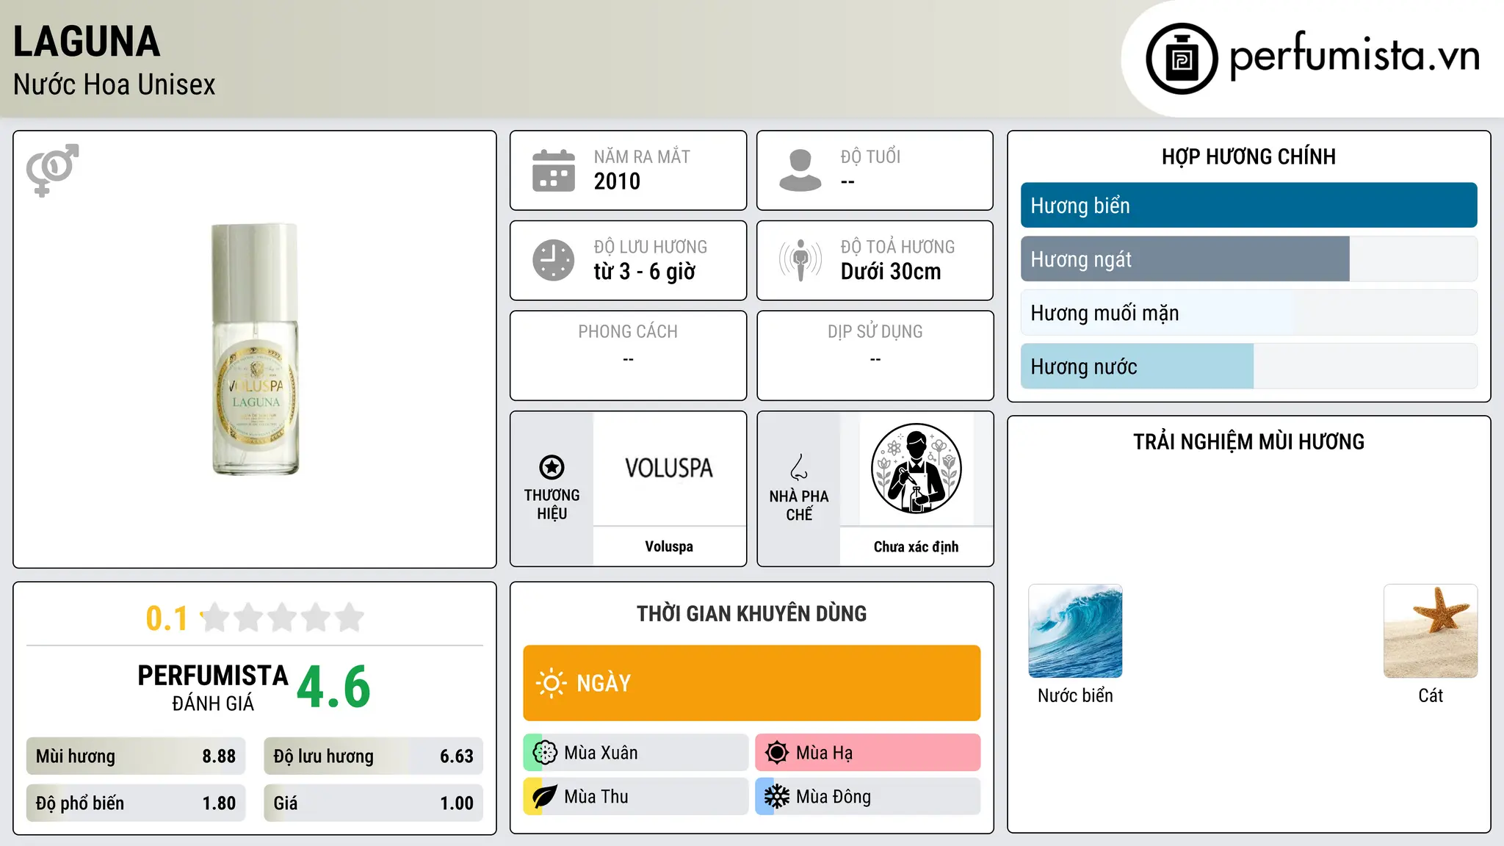1504x846 pixels.
Task: Click the sun icon for Mùa Hạ
Action: point(777,753)
